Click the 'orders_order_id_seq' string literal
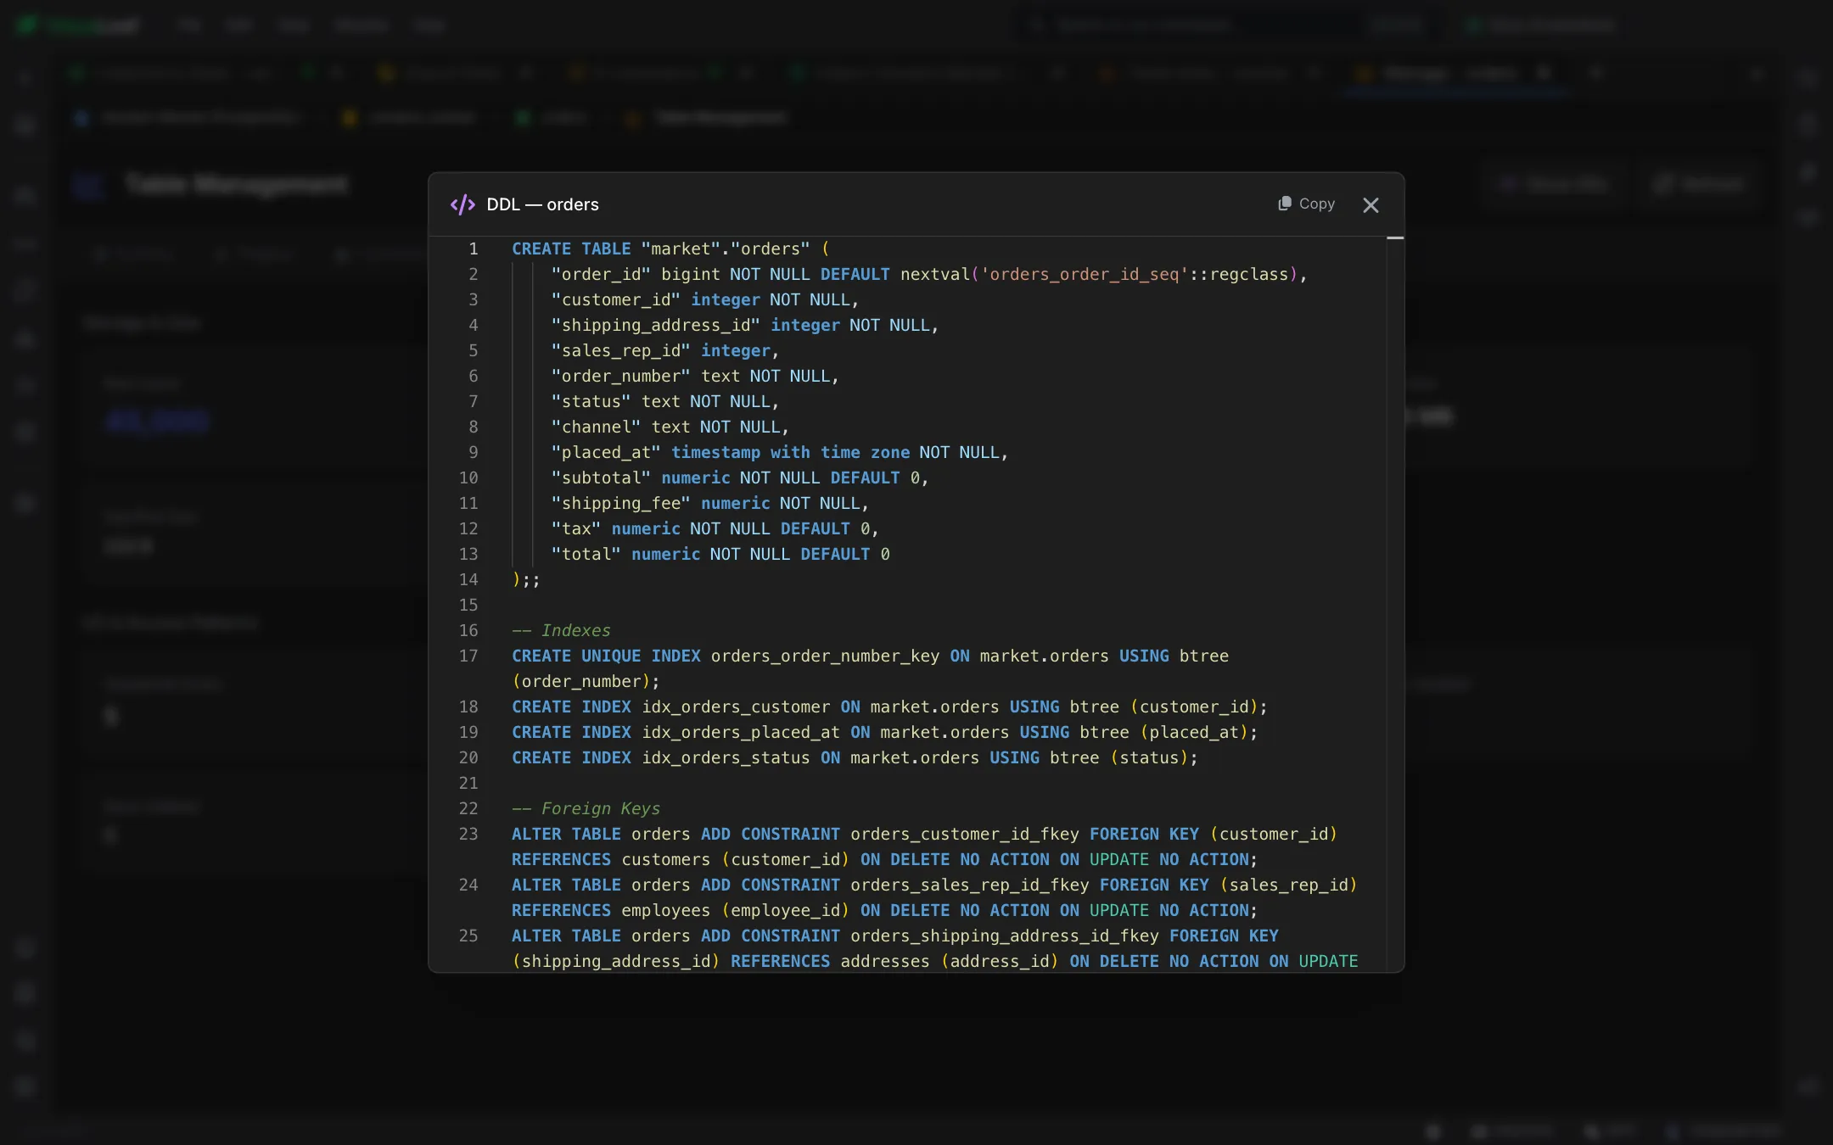The width and height of the screenshot is (1833, 1145). pyautogui.click(x=1084, y=274)
